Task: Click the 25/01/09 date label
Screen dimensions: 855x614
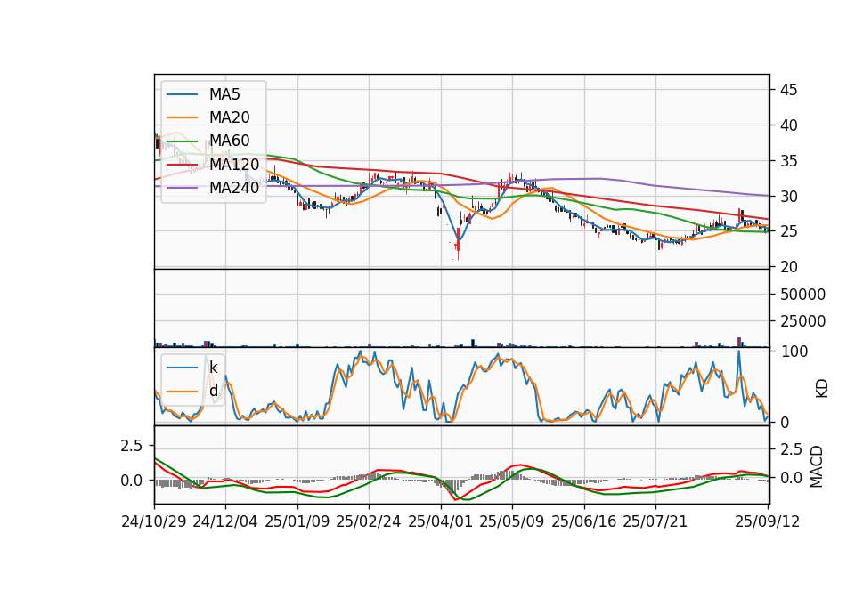Action: tap(297, 522)
